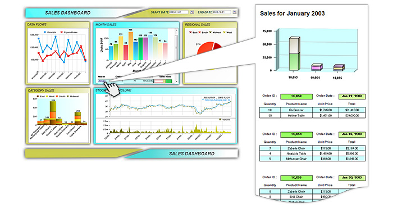Click the Month Sales panel header
This screenshot has width=393, height=208.
(136, 25)
